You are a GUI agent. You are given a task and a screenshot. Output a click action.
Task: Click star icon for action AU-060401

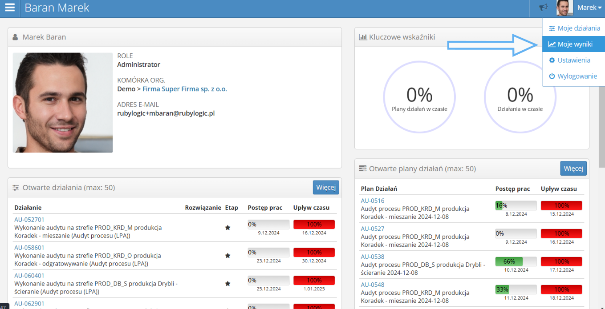[x=227, y=284]
